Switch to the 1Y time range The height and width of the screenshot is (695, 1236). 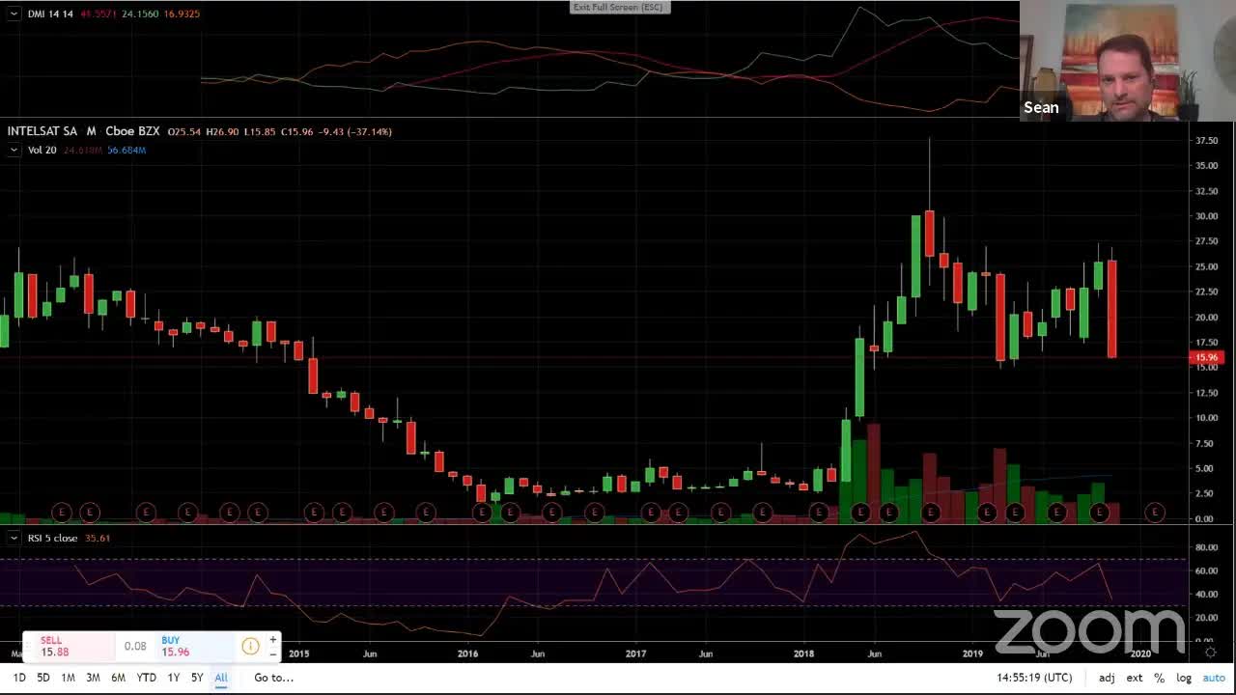(173, 678)
